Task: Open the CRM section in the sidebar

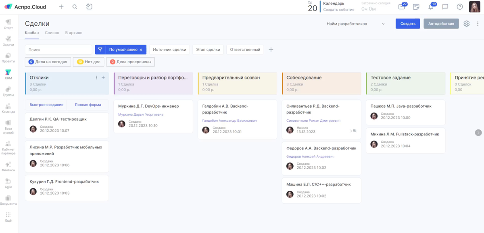Action: (8, 74)
